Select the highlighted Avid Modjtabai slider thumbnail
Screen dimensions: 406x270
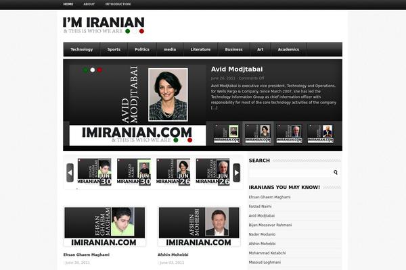[258, 134]
